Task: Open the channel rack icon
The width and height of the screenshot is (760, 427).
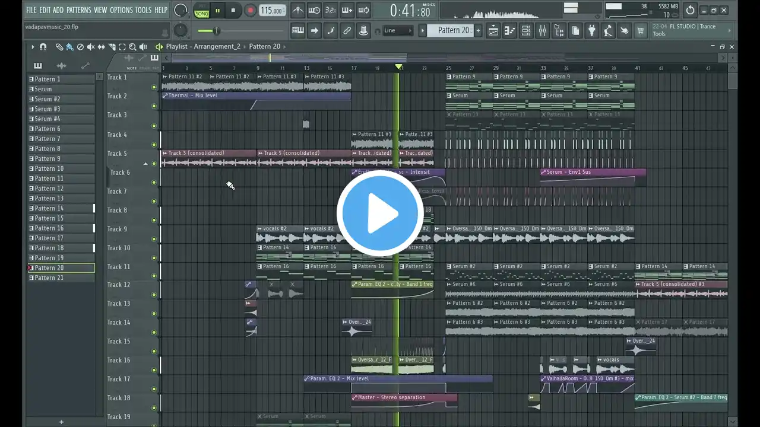Action: pos(526,31)
